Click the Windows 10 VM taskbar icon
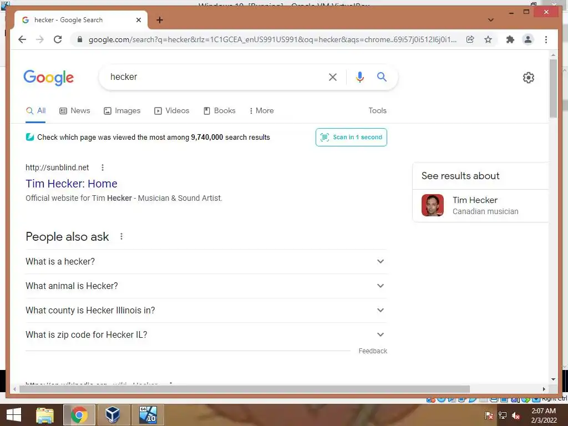The image size is (568, 426). tap(148, 415)
